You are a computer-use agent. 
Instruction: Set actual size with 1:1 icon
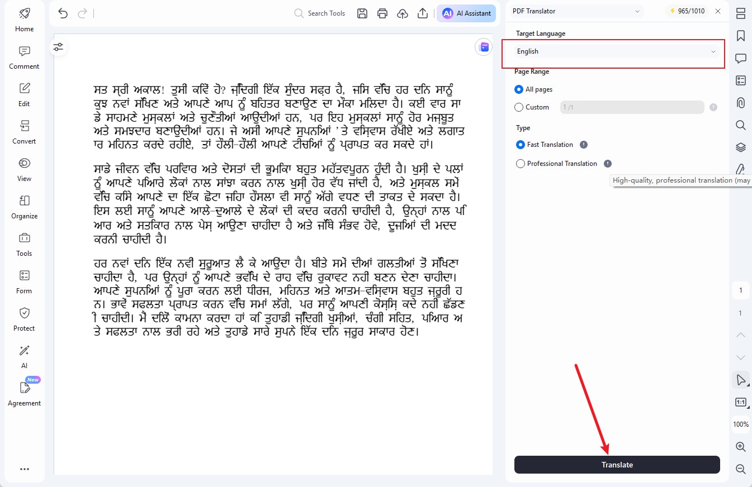click(741, 402)
